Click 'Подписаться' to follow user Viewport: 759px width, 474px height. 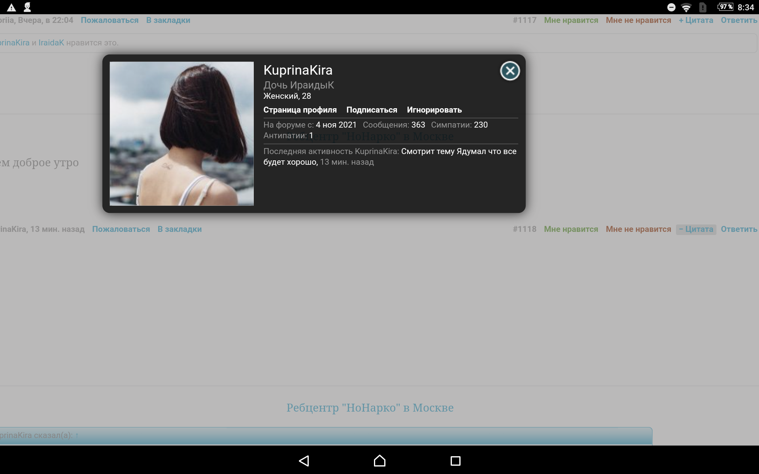[372, 110]
